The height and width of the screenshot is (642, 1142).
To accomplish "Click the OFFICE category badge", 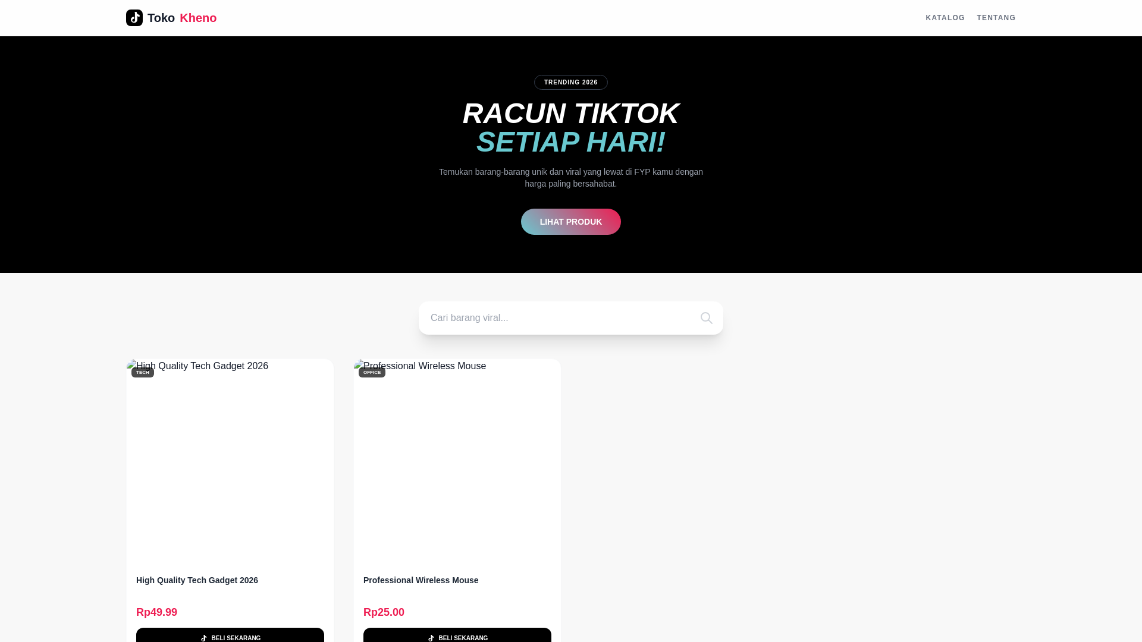I will (372, 373).
